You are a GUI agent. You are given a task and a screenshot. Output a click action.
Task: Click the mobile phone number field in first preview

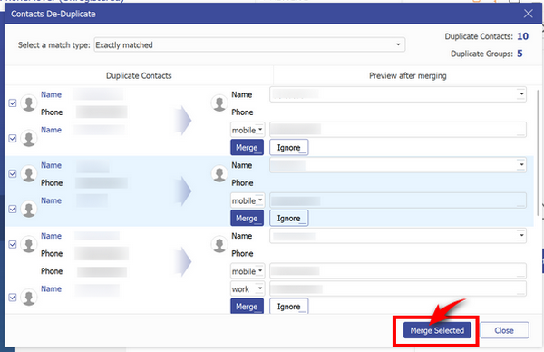click(398, 130)
